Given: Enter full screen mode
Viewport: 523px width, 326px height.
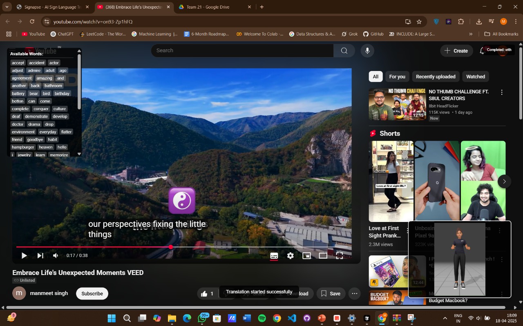Looking at the screenshot, I should [340, 256].
